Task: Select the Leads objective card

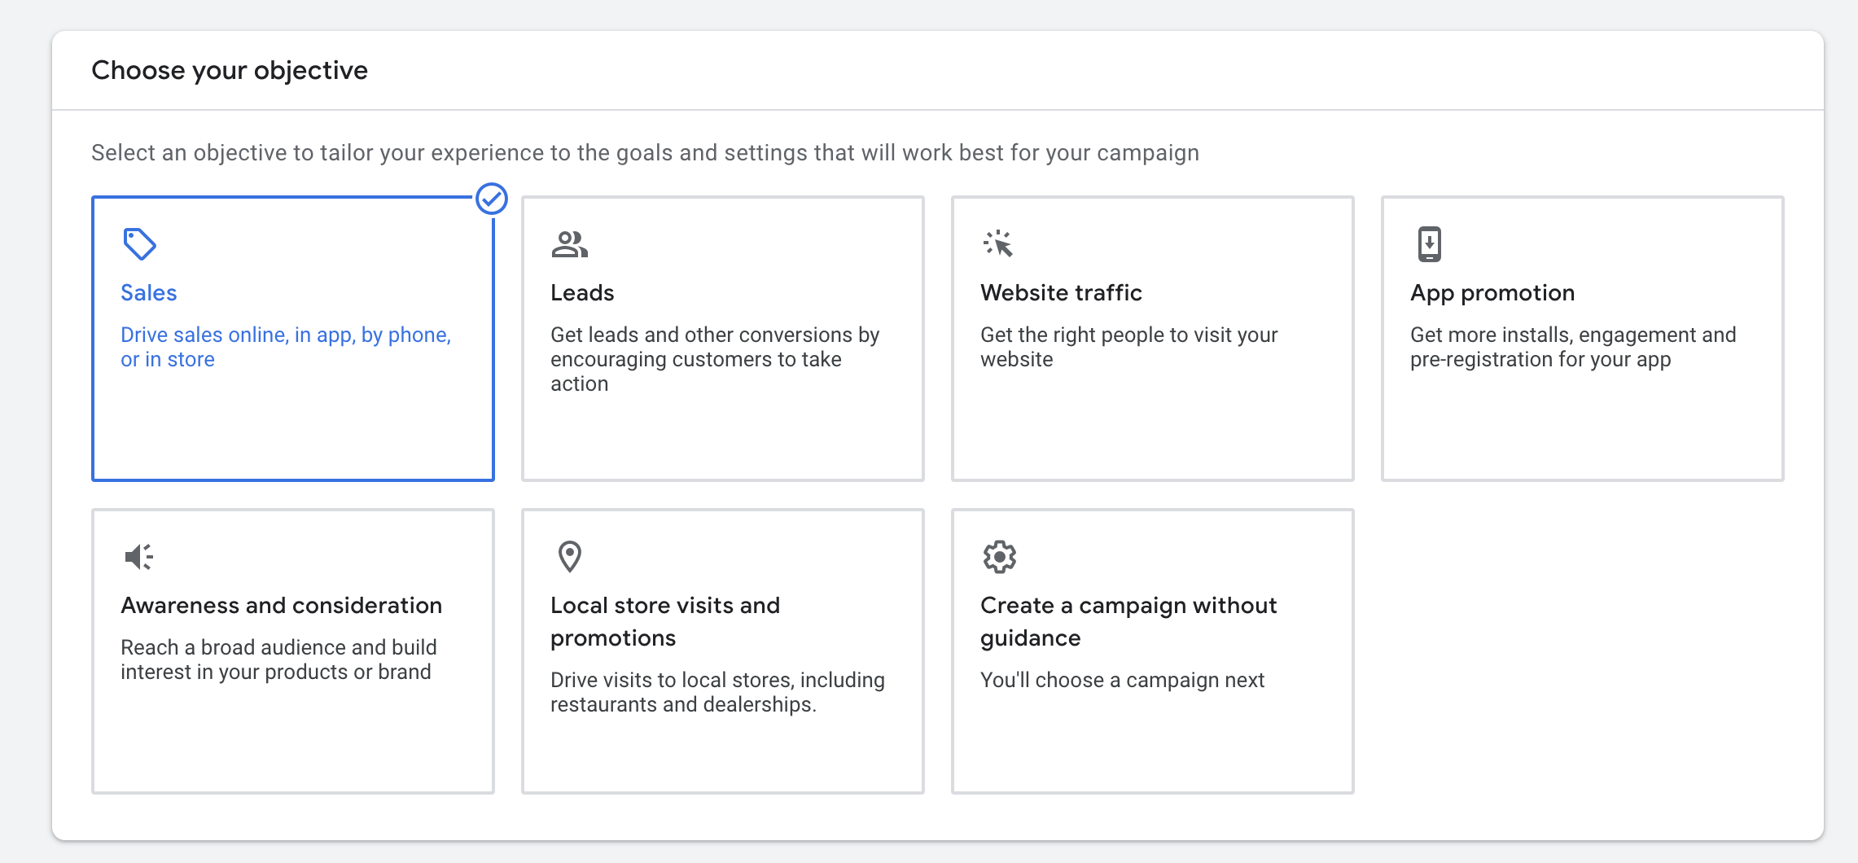Action: (x=723, y=339)
